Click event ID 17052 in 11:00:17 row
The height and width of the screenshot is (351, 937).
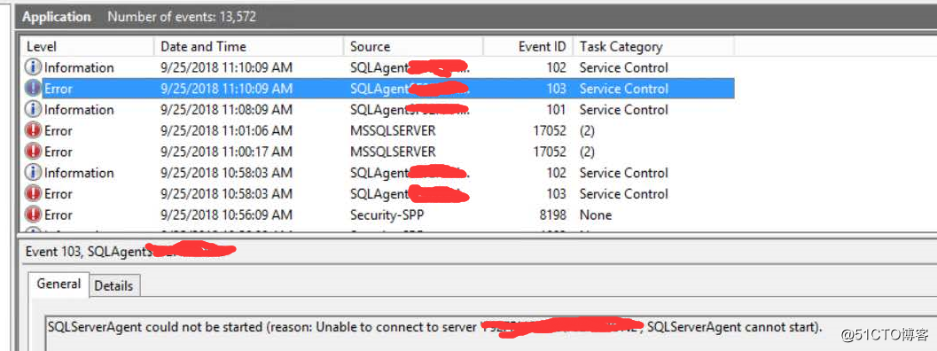(550, 152)
